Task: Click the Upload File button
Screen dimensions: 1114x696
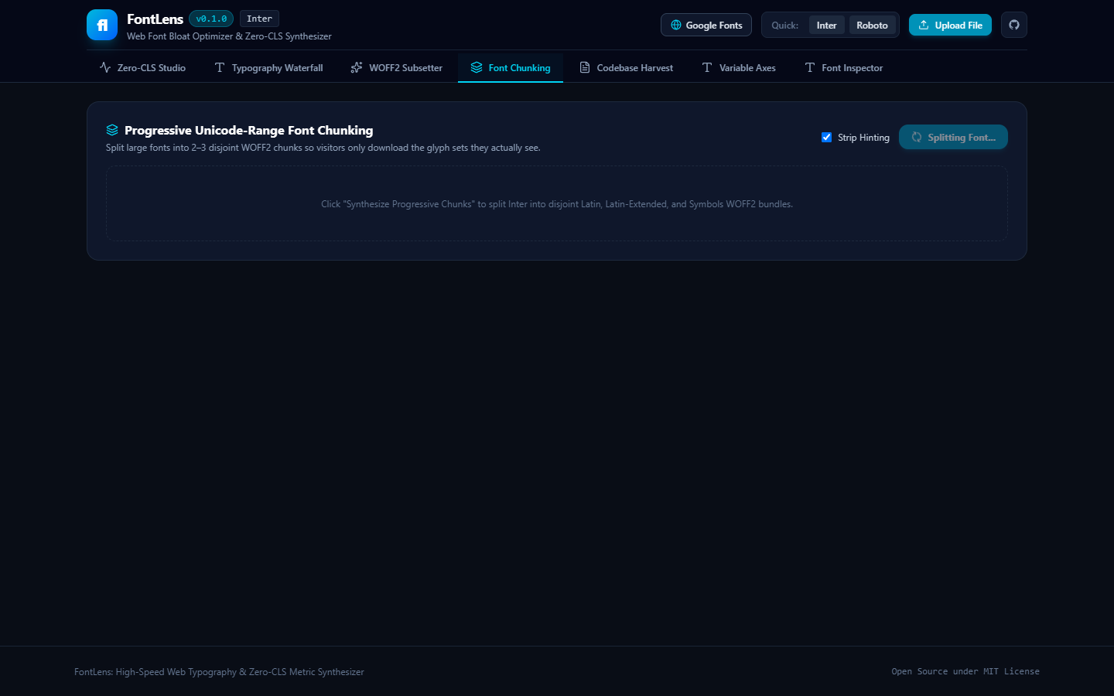Action: pos(950,25)
